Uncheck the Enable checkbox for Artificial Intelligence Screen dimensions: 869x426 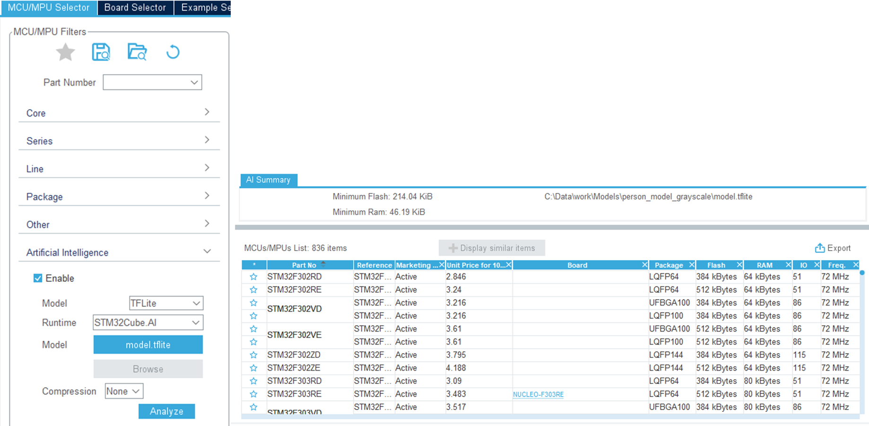pyautogui.click(x=38, y=278)
